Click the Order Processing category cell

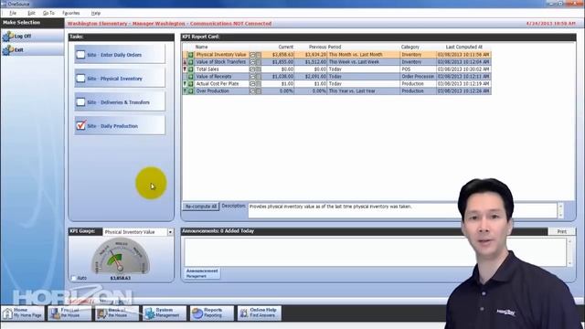[x=418, y=77]
